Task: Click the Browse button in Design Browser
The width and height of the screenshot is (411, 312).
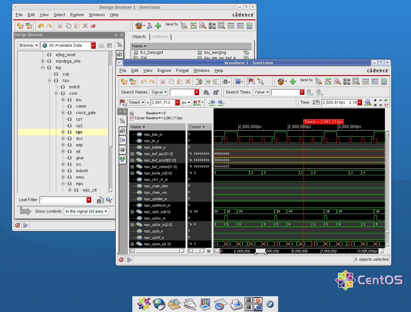Action: click(x=28, y=45)
